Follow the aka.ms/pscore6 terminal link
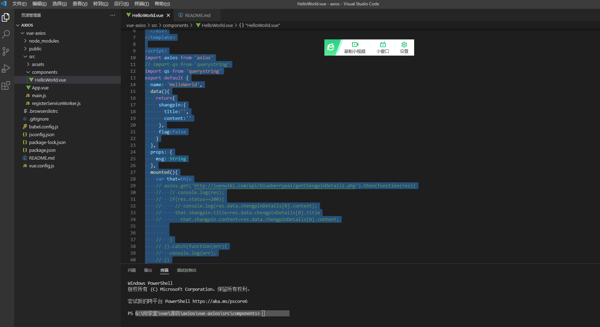Image resolution: width=600 pixels, height=327 pixels. tap(220, 301)
